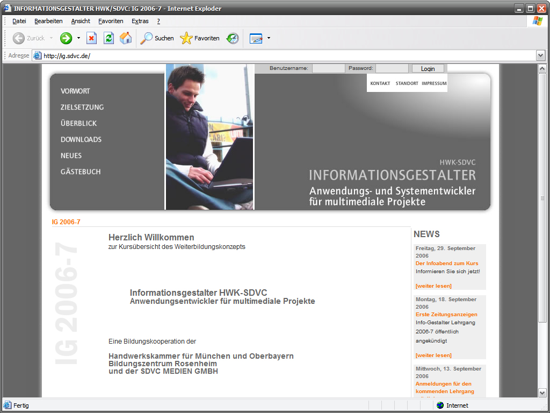Screen dimensions: 550x413
Task: Navigate to ZIELSETZUNG section
Action: (82, 107)
